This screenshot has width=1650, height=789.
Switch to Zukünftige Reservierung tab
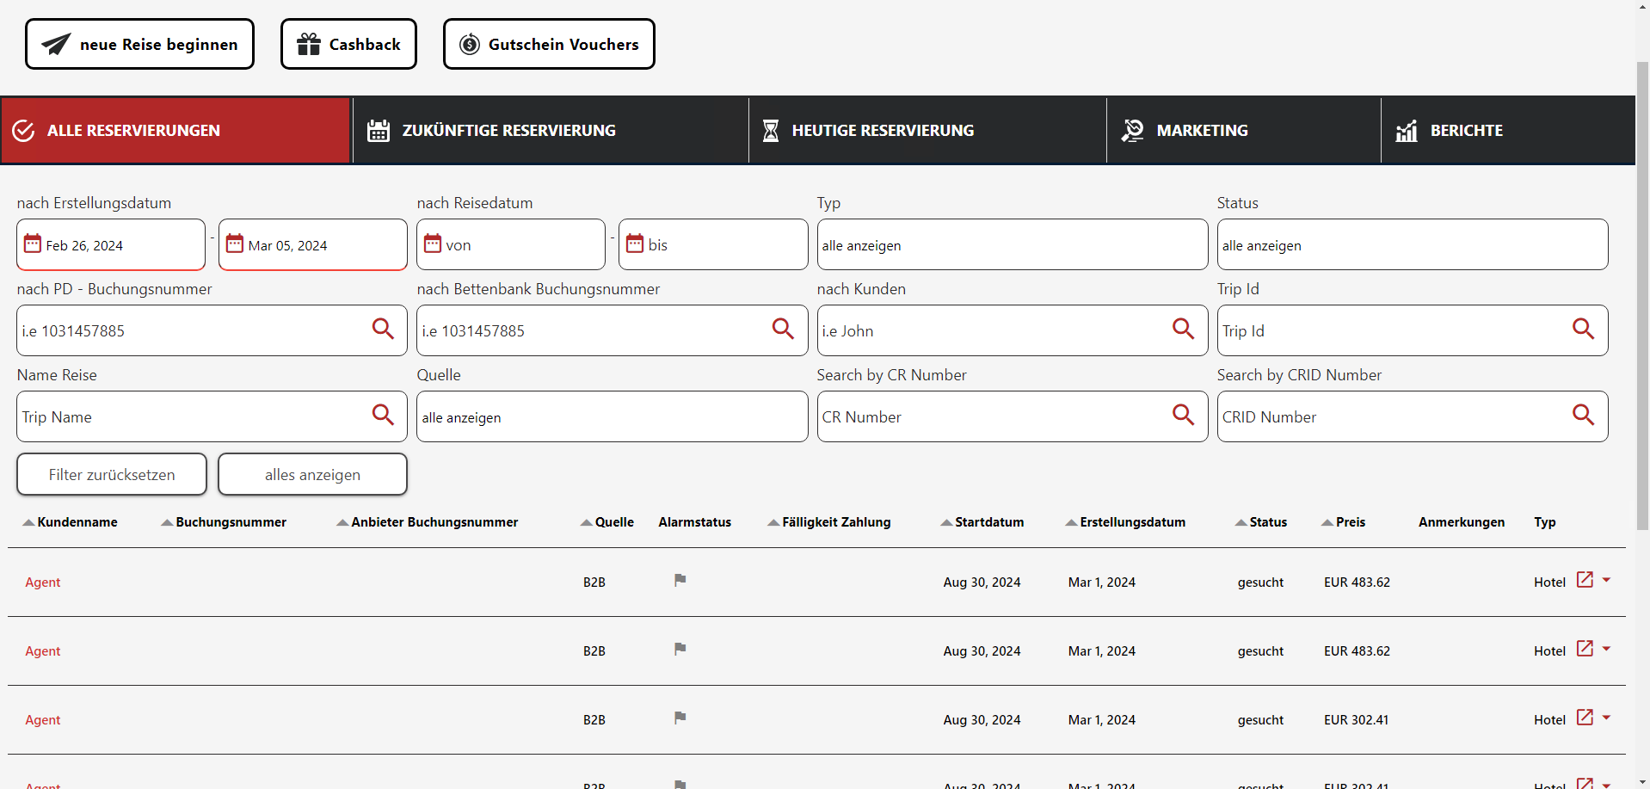click(x=508, y=131)
